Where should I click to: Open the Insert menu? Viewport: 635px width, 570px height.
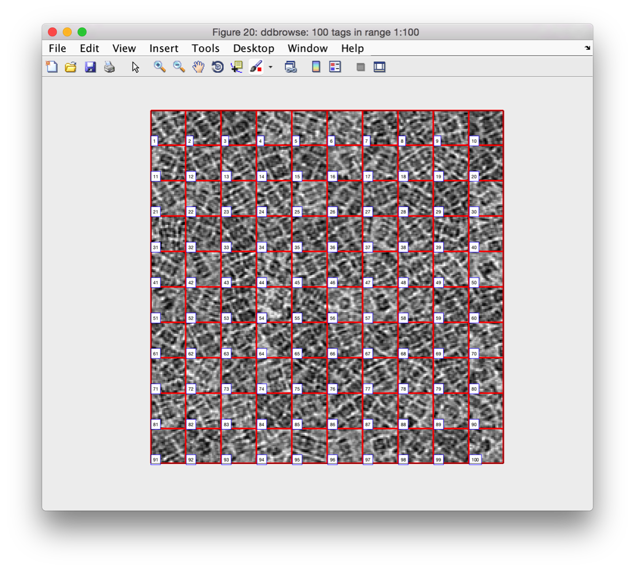[x=164, y=48]
